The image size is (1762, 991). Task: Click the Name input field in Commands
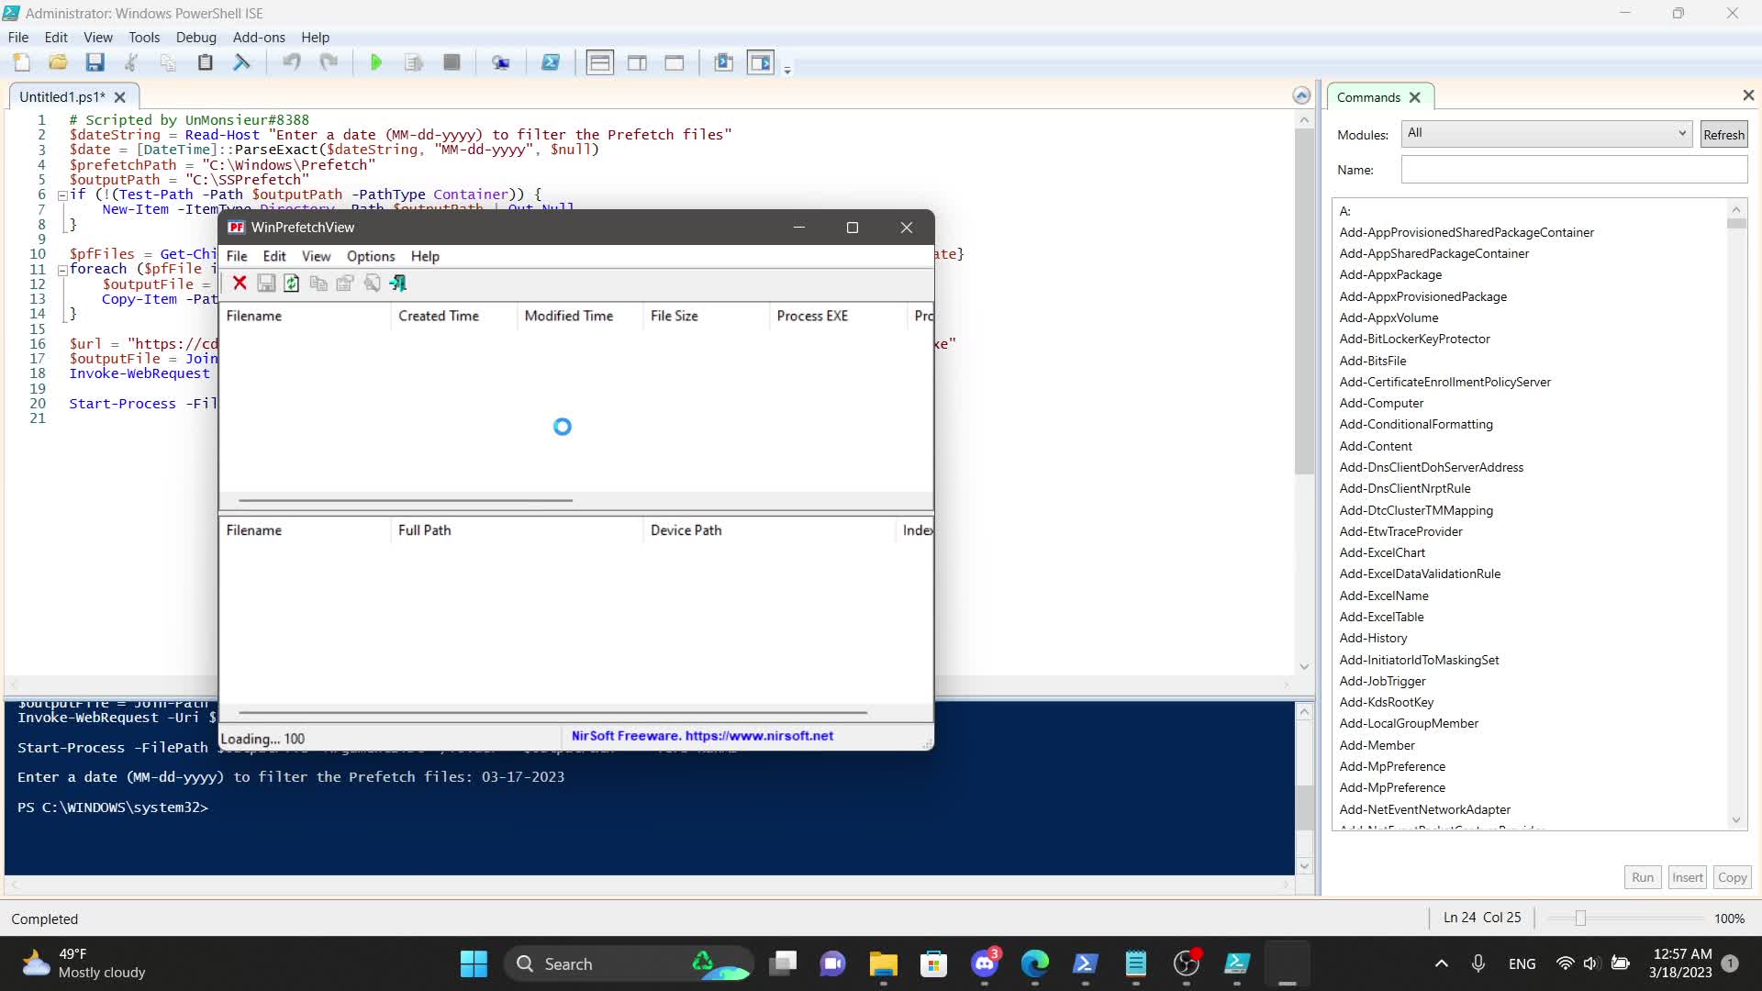click(x=1574, y=170)
